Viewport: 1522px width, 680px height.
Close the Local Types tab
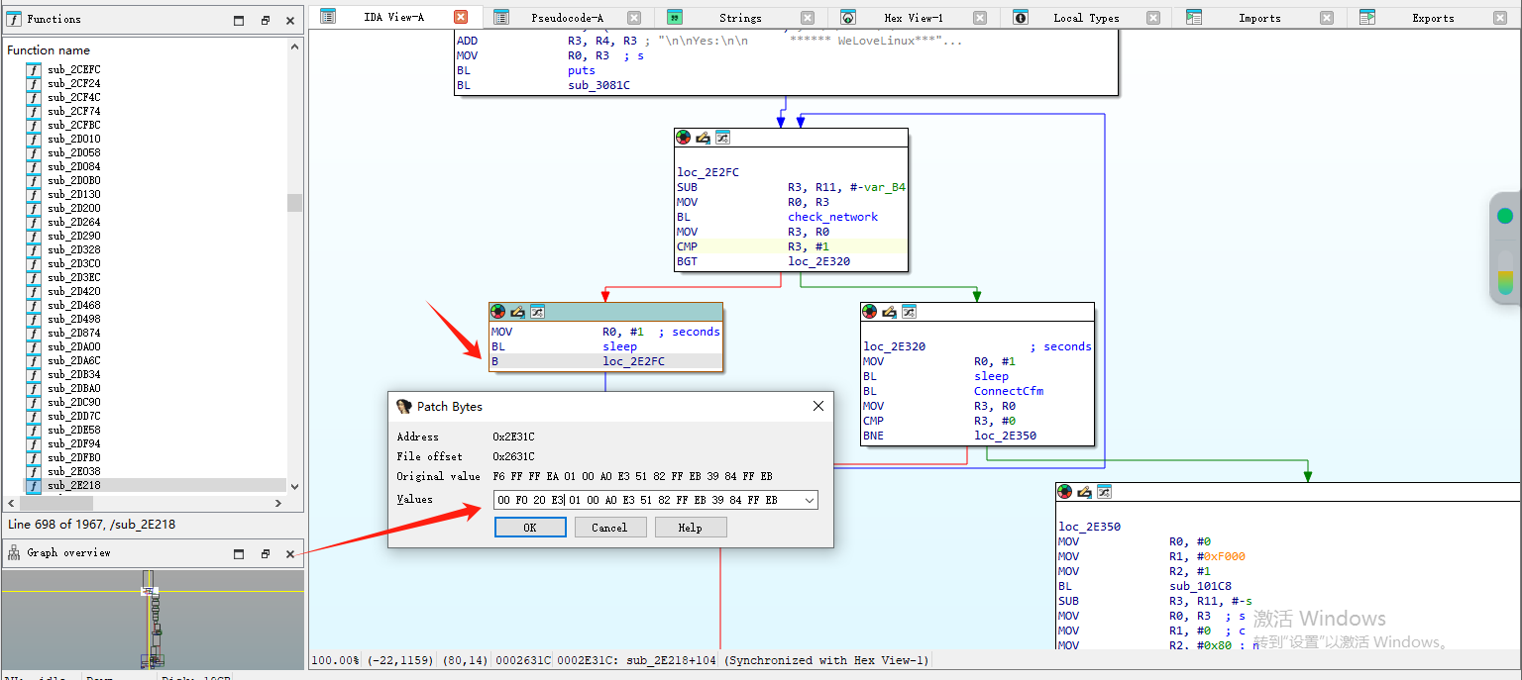click(1153, 18)
